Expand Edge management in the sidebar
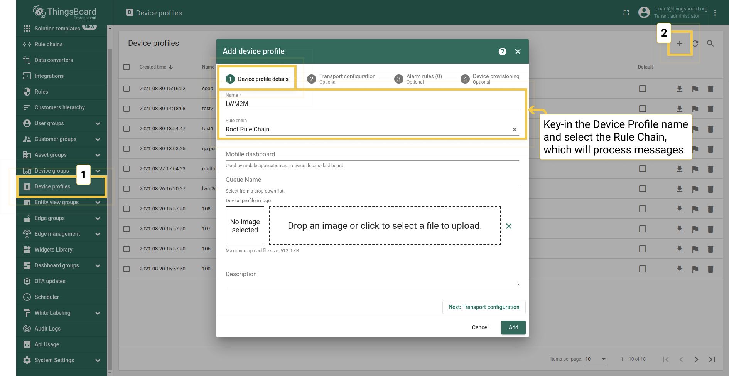 pyautogui.click(x=98, y=234)
